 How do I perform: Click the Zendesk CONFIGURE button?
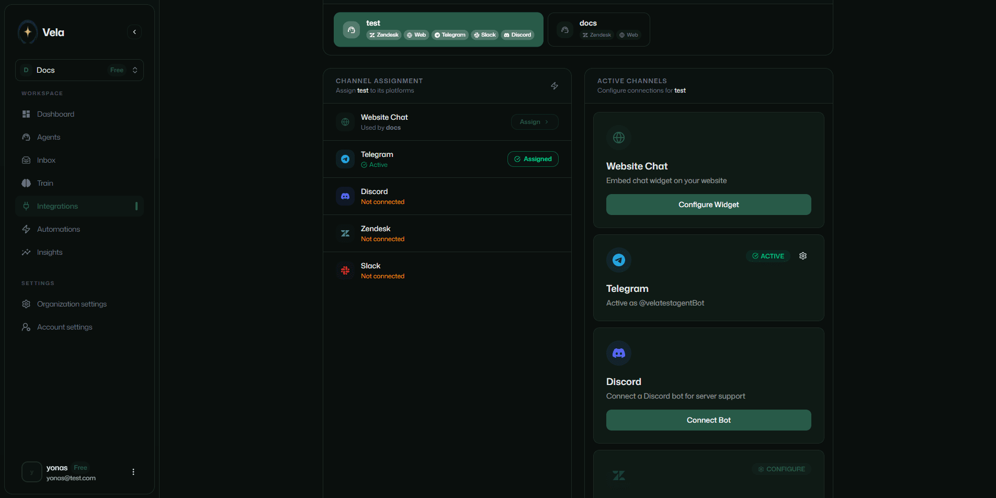pos(782,469)
